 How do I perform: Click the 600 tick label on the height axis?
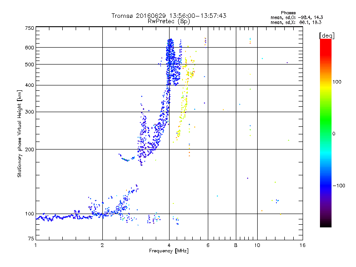(29, 48)
